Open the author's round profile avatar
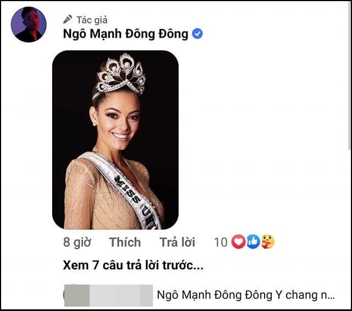Viewport: 352px width, 311px height. pos(29,25)
